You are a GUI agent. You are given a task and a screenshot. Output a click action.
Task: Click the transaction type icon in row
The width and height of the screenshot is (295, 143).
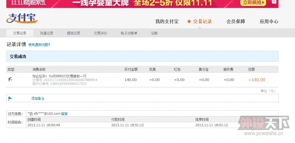click(10, 80)
